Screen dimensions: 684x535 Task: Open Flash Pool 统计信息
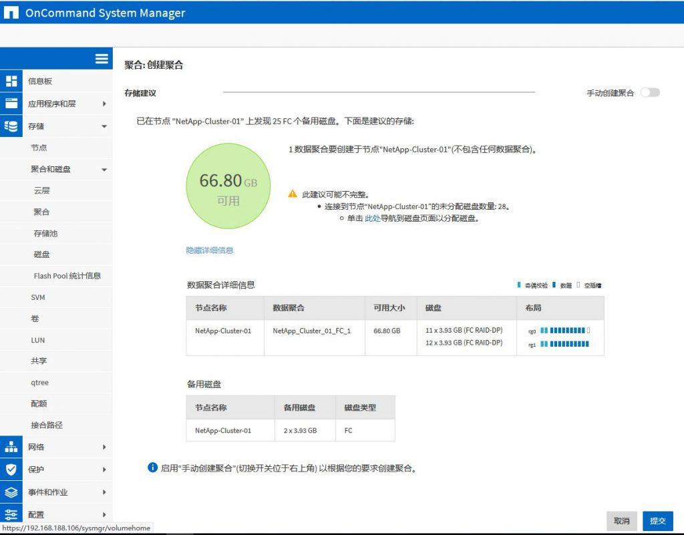[67, 276]
